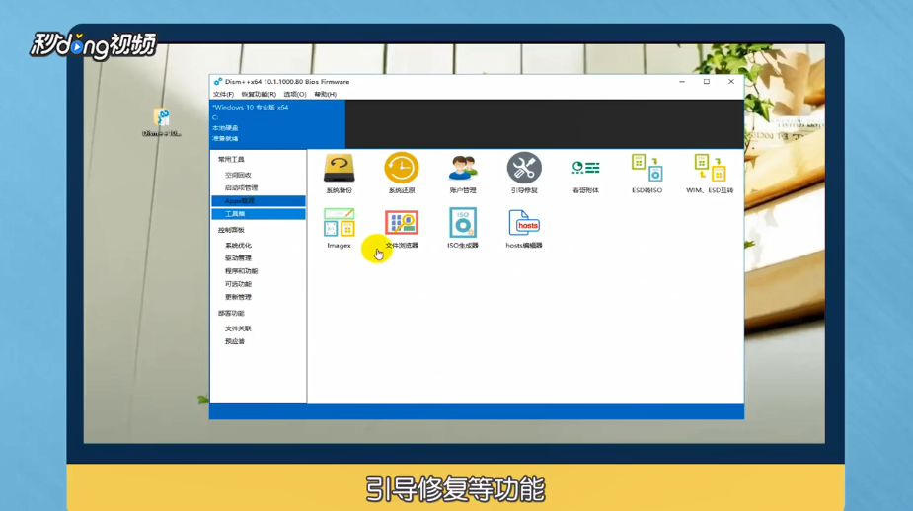Select 工具箱 in the sidebar
This screenshot has width=913, height=511.
258,214
